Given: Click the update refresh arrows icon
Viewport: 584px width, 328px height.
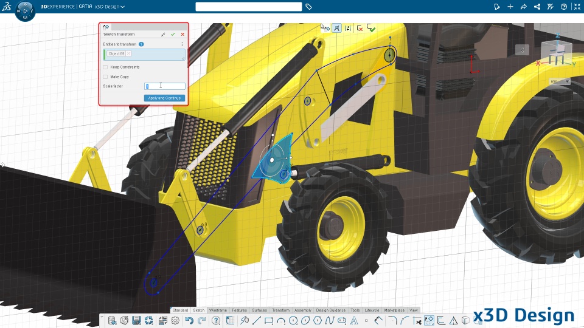Looking at the screenshot, I should [149, 321].
